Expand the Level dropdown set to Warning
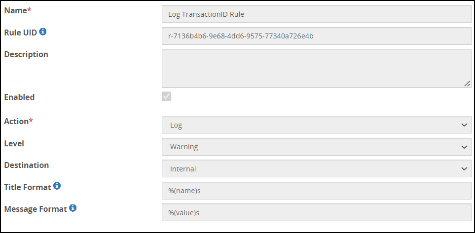This screenshot has height=233, width=475. [316, 147]
